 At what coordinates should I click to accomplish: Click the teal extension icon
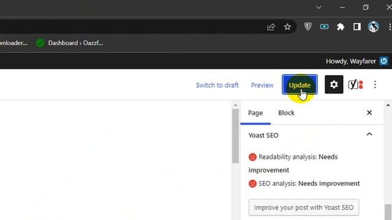(x=324, y=27)
